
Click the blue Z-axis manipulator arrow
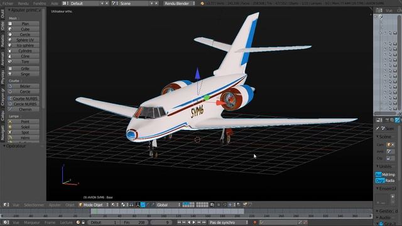[x=197, y=73]
